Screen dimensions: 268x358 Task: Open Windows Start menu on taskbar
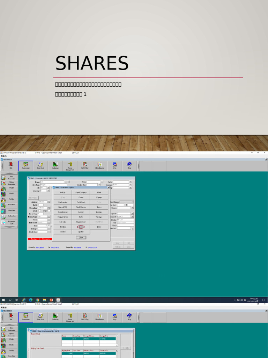[x=3, y=300]
